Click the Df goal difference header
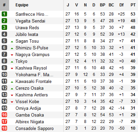The image size is (138, 132). click(x=121, y=5)
